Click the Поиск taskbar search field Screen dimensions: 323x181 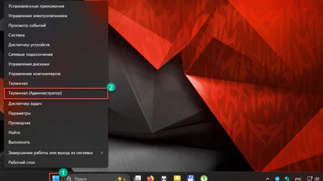(96, 178)
